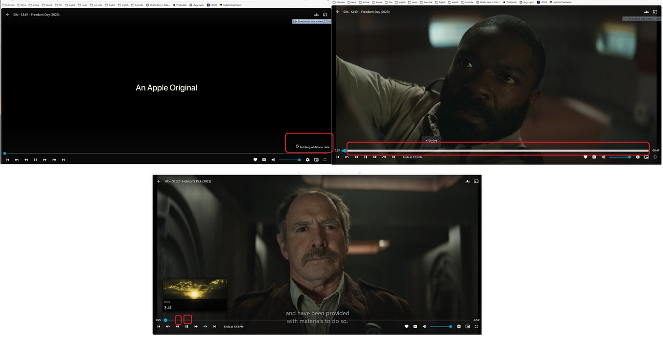Toggle favorite heart in Holston's Pick player
The height and width of the screenshot is (341, 663).
pos(407,327)
